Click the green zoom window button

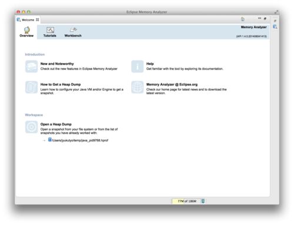(29, 12)
